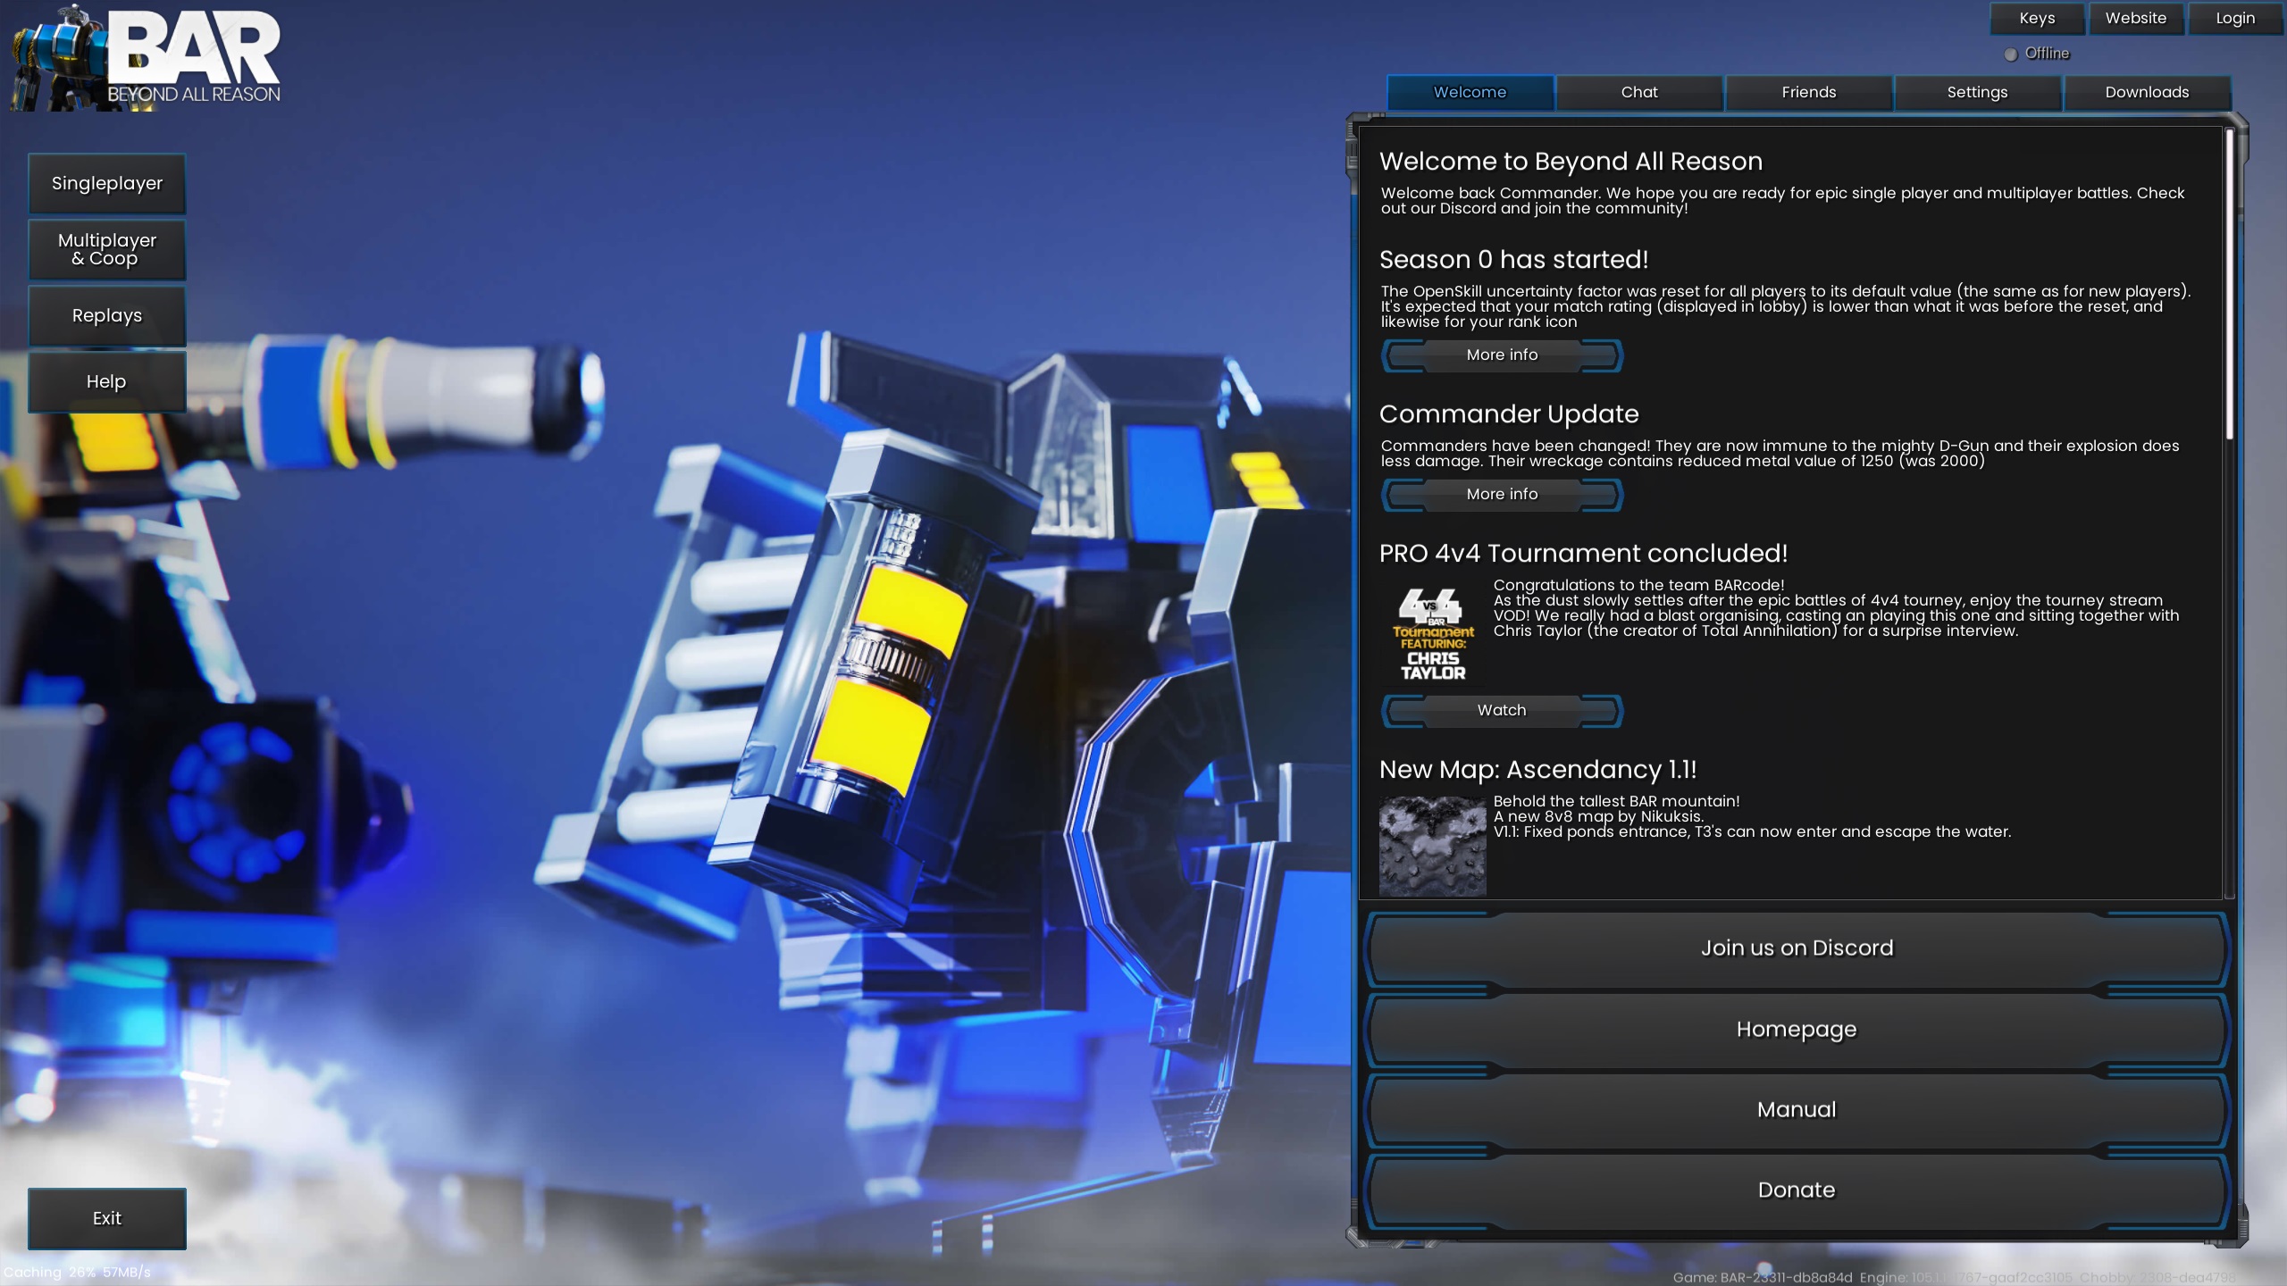Click the Ascendancy map preview image
Viewport: 2287px width, 1286px height.
click(x=1432, y=845)
